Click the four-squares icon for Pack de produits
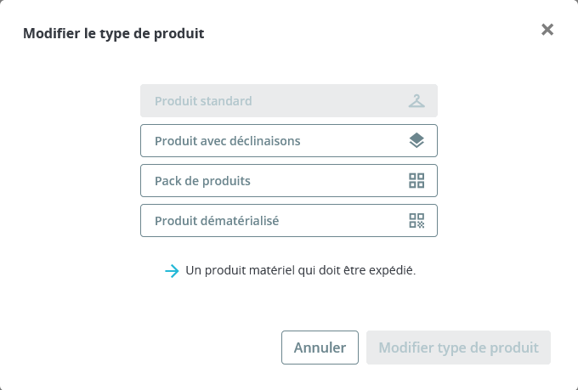578x390 pixels. point(416,181)
